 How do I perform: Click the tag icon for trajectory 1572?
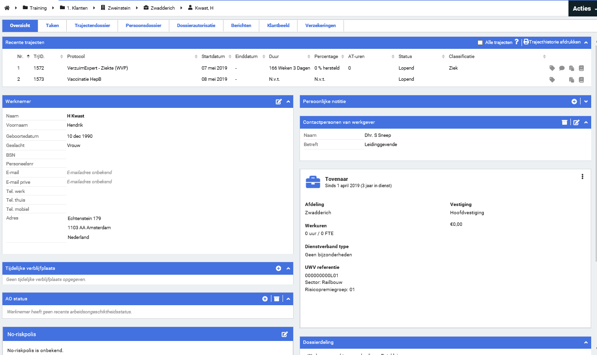(552, 68)
